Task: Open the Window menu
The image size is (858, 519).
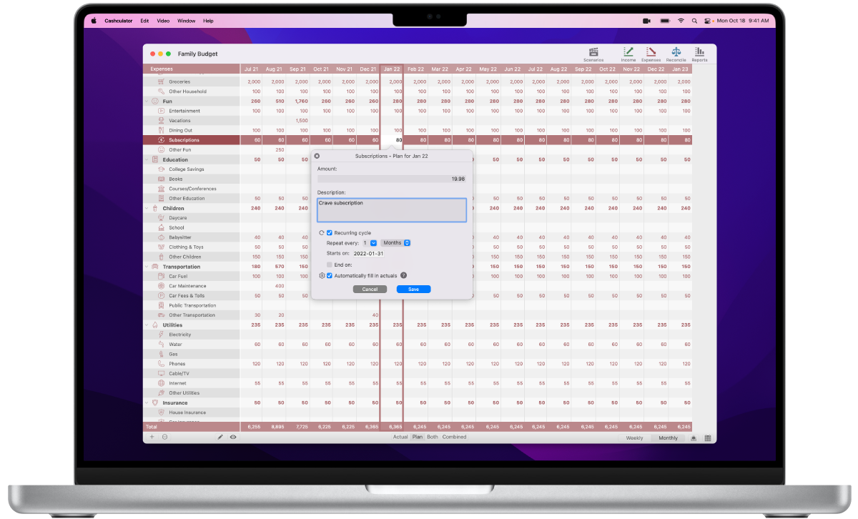Action: tap(186, 21)
